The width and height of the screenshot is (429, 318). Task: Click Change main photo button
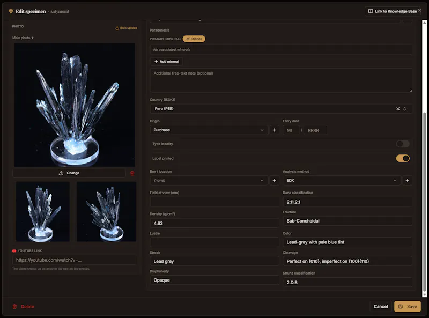point(69,173)
